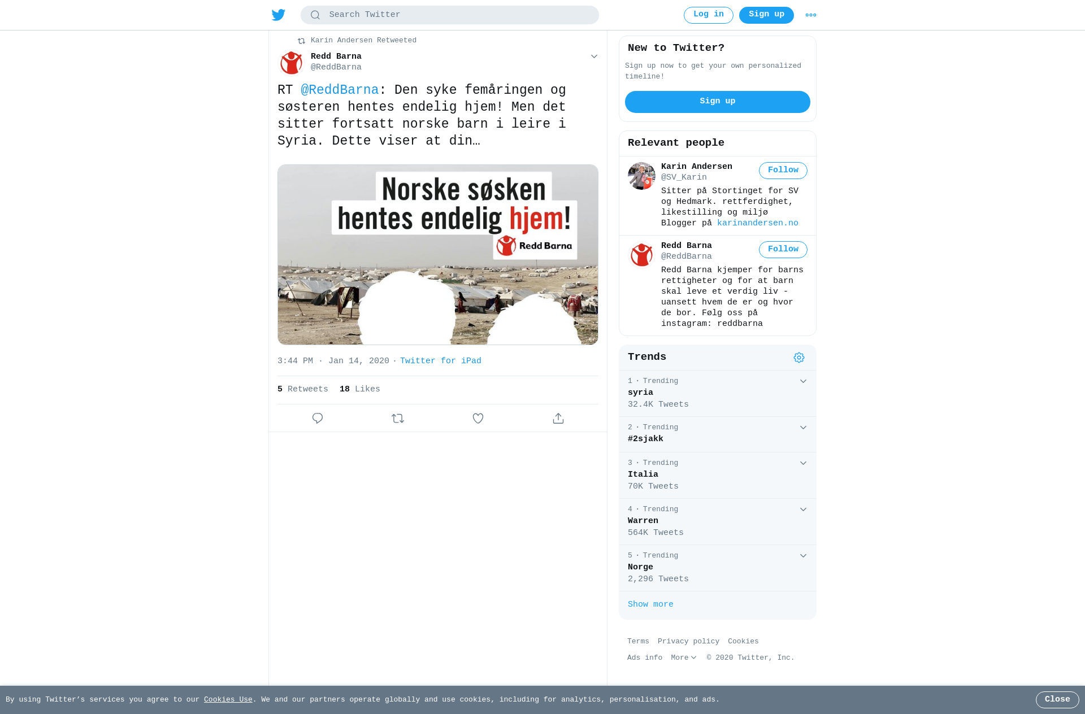Focus the Search Twitter field

[450, 15]
